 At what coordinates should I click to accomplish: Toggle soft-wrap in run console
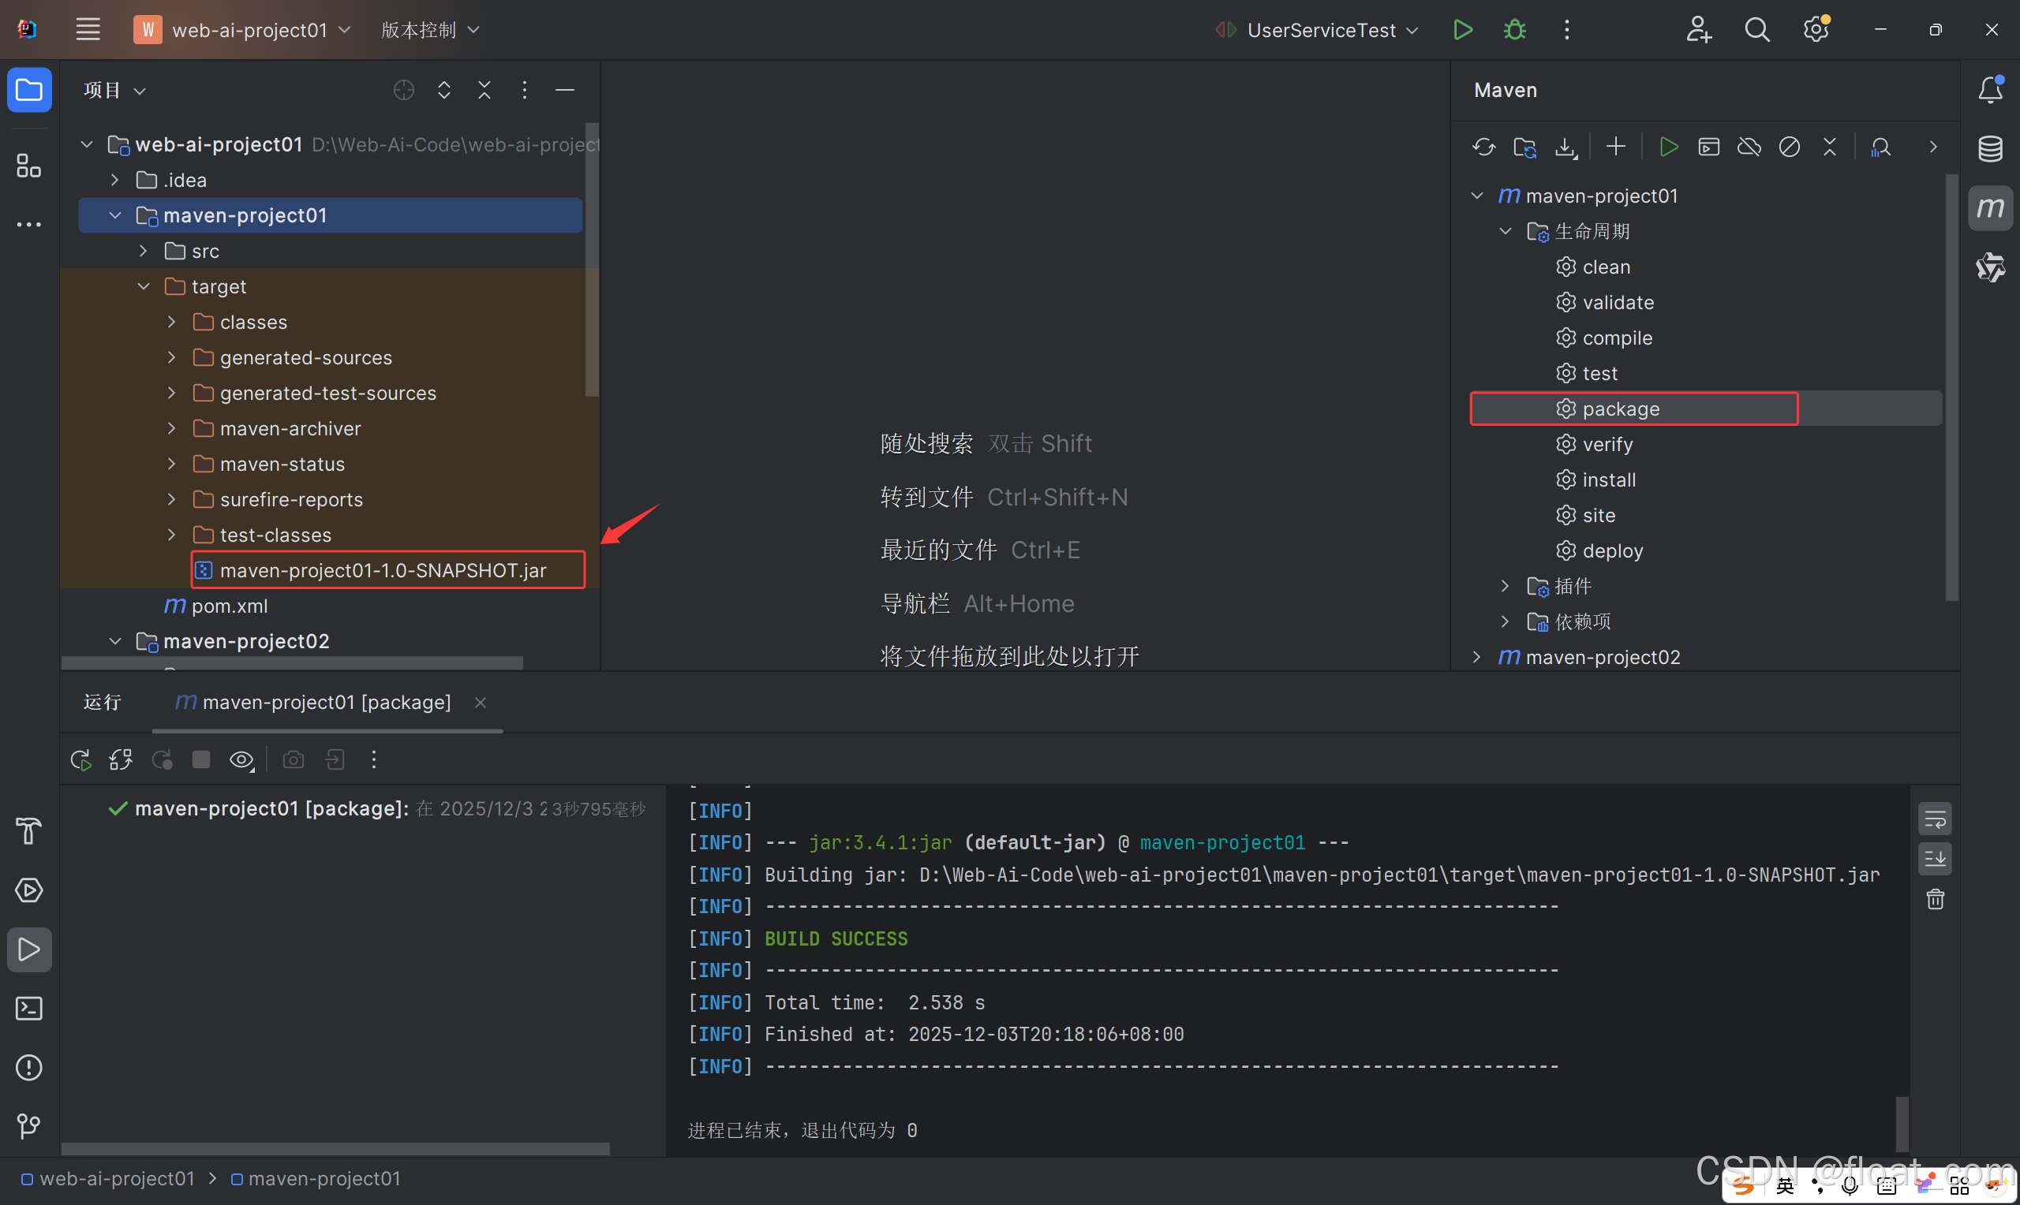pyautogui.click(x=1935, y=819)
